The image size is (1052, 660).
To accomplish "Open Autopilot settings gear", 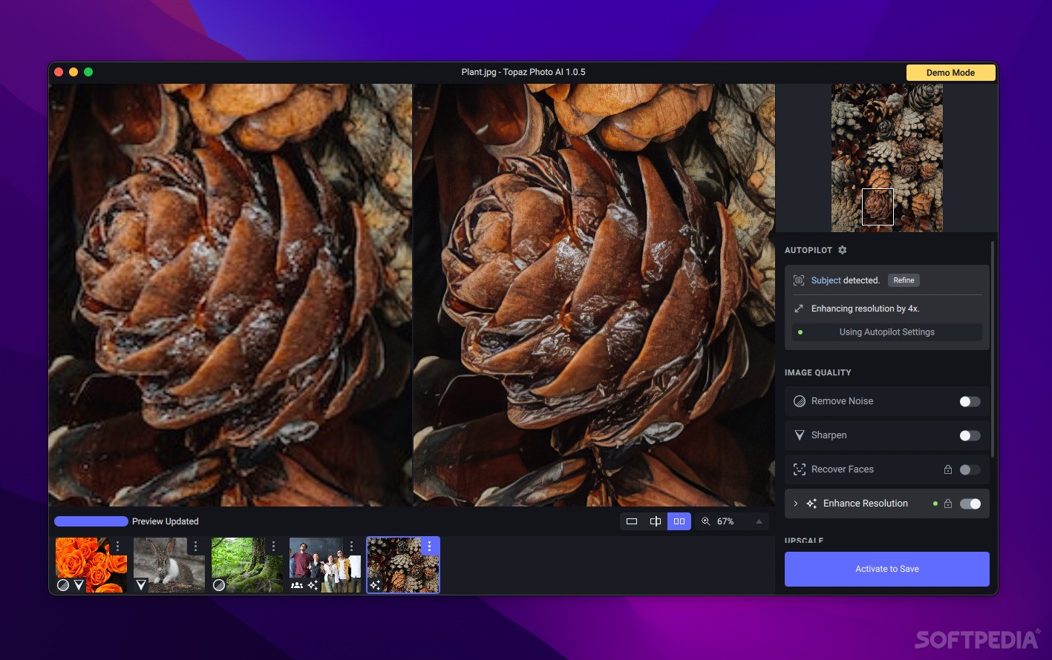I will point(842,250).
